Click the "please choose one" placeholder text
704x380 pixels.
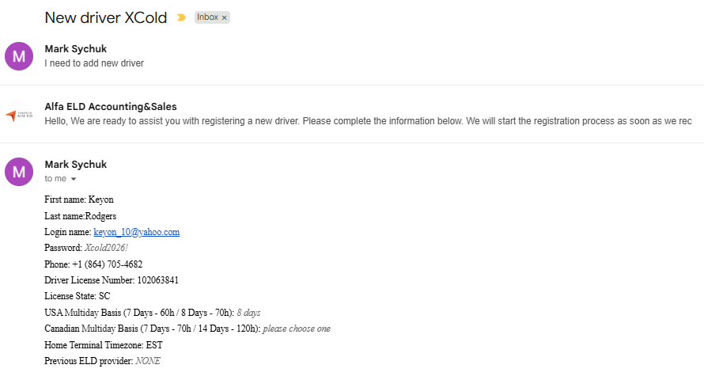[x=297, y=329]
